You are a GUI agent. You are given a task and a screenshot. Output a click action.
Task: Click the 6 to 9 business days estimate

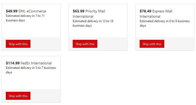pyautogui.click(x=165, y=23)
